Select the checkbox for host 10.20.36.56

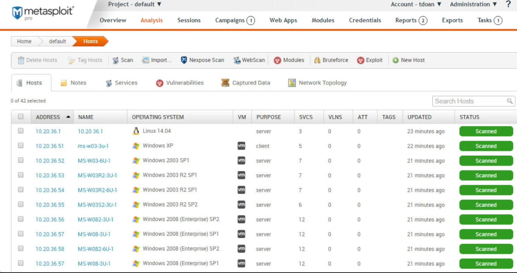(21, 219)
